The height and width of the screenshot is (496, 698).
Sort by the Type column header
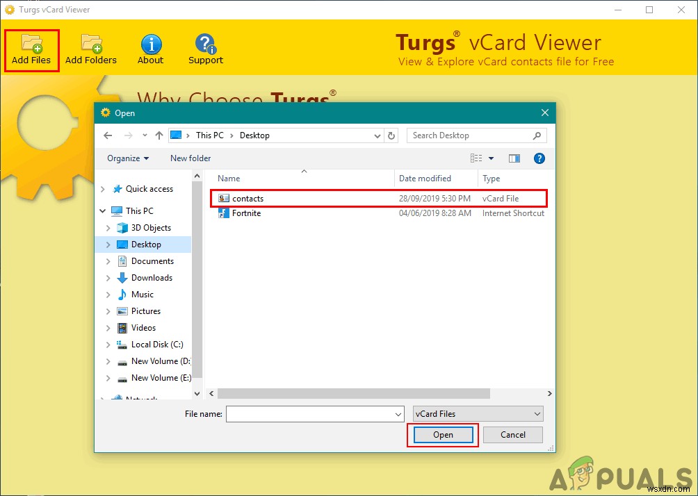point(491,179)
